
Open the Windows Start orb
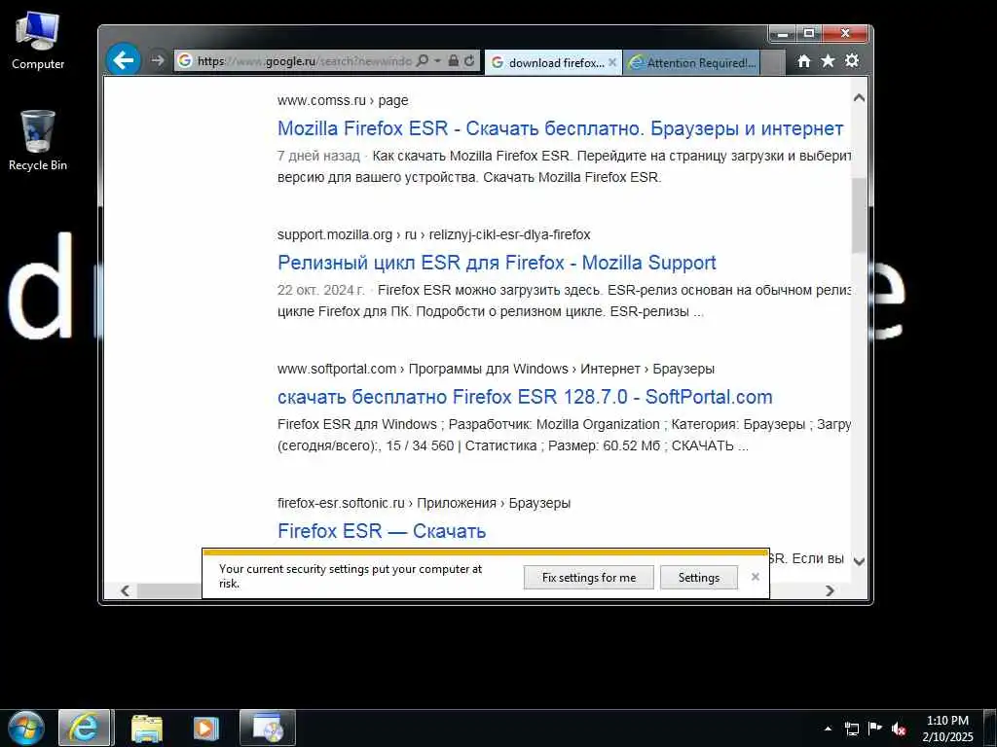coord(26,729)
